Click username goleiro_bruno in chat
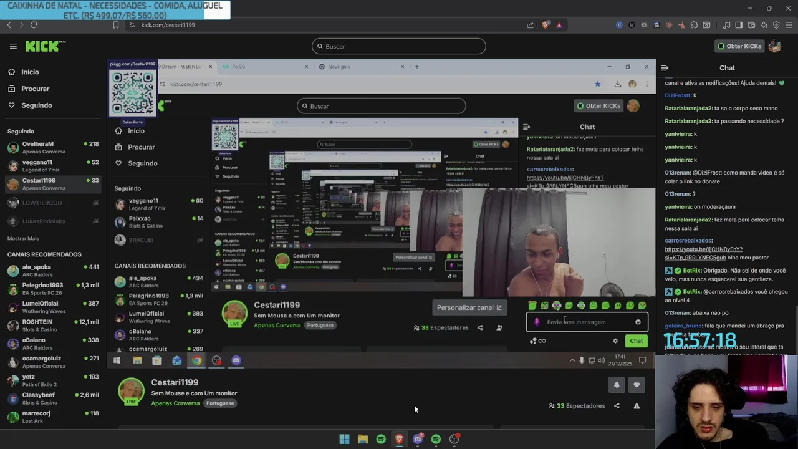Screen dimensions: 798x449 click(x=683, y=326)
